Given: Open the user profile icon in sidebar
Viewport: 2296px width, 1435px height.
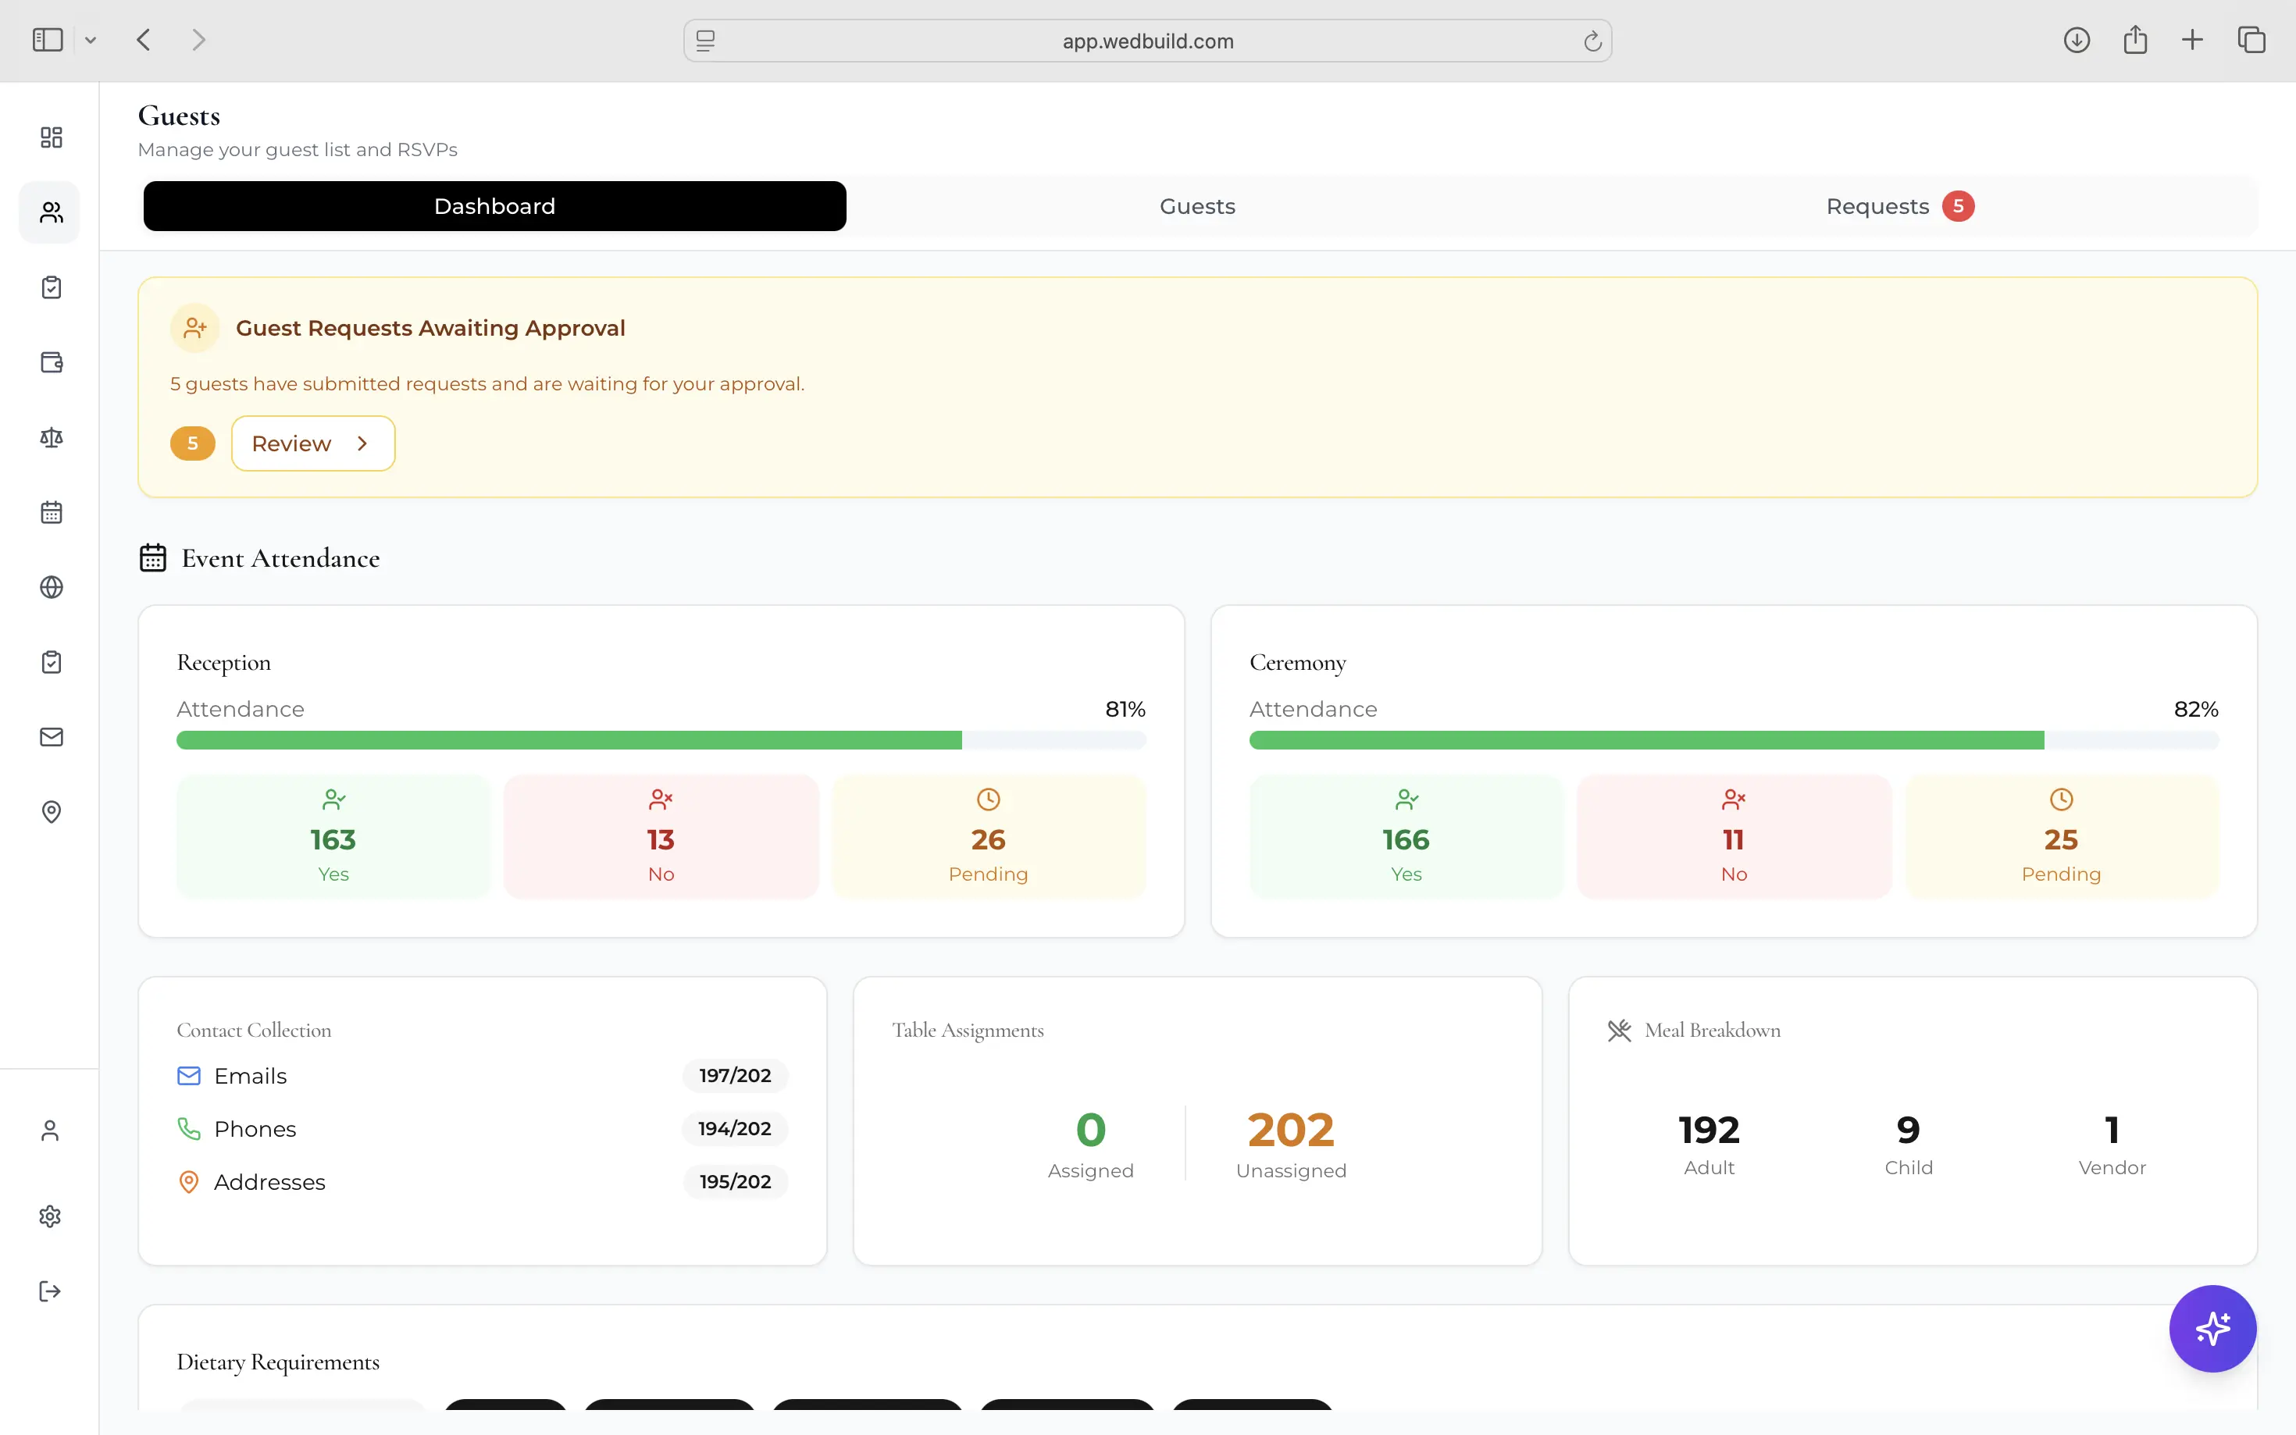Looking at the screenshot, I should [50, 1131].
